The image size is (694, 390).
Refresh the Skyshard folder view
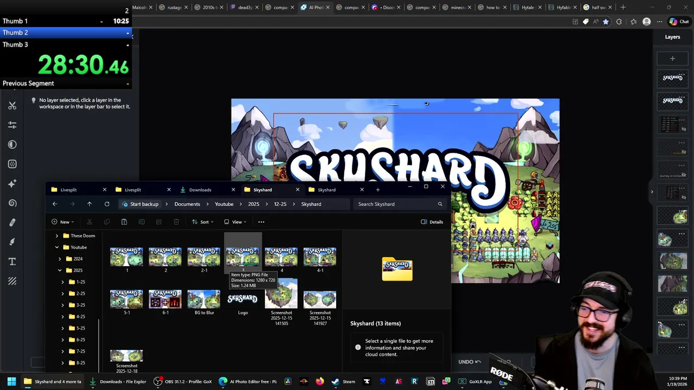pos(107,204)
